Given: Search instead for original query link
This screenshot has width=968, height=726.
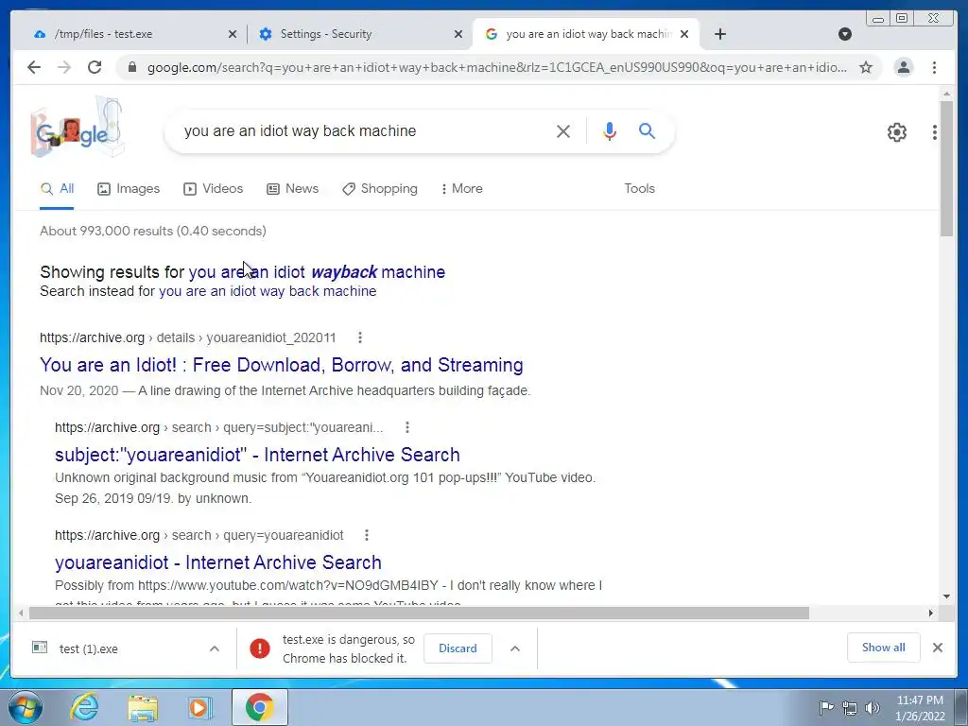Looking at the screenshot, I should coord(268,291).
